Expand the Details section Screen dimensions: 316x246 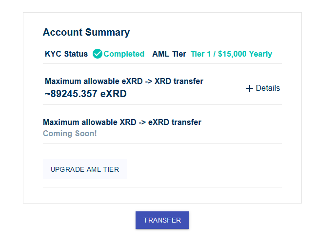pyautogui.click(x=263, y=88)
